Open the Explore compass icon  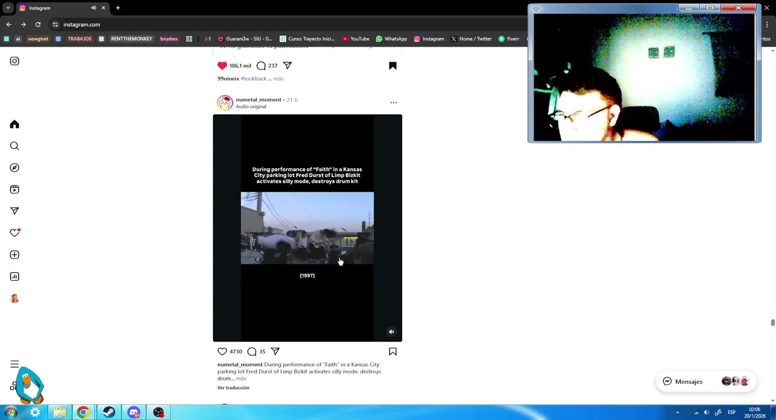click(x=15, y=167)
